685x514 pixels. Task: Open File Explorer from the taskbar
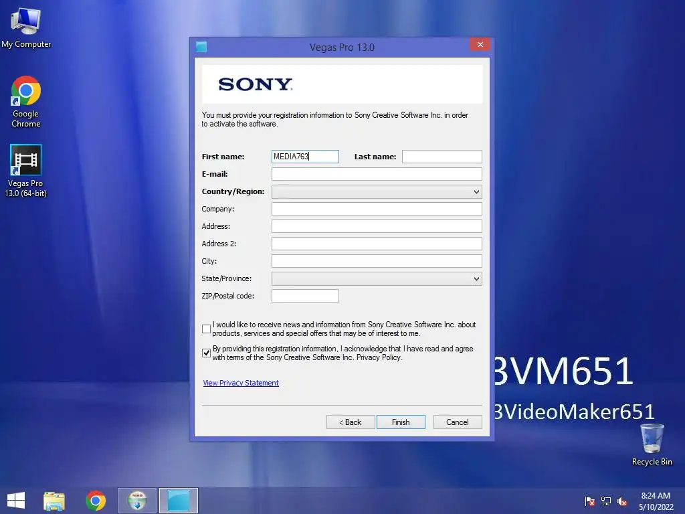tap(54, 501)
